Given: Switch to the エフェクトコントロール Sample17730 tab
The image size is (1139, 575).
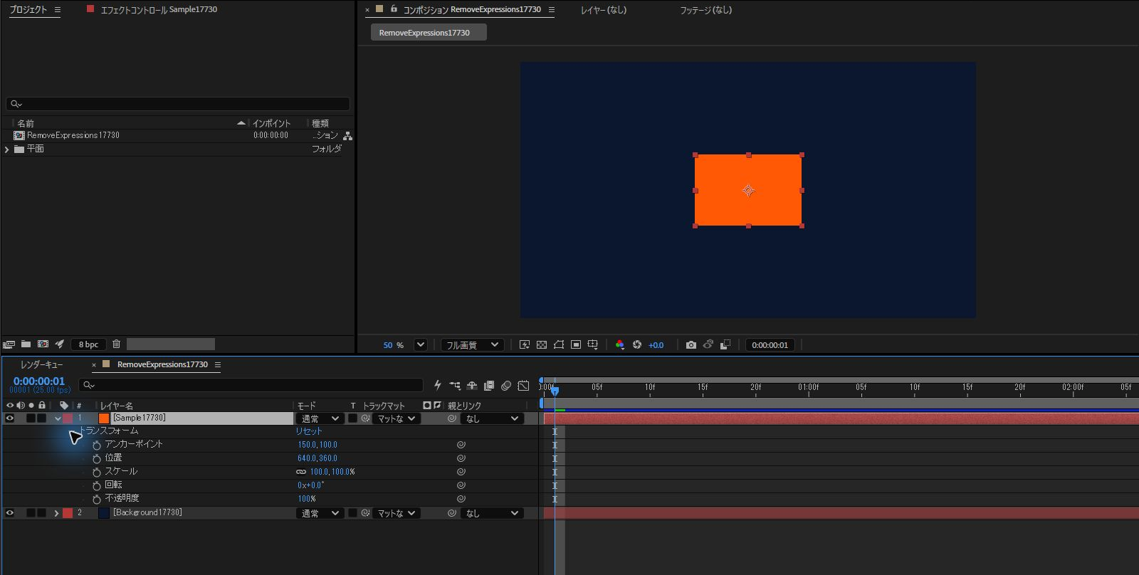Looking at the screenshot, I should 159,9.
